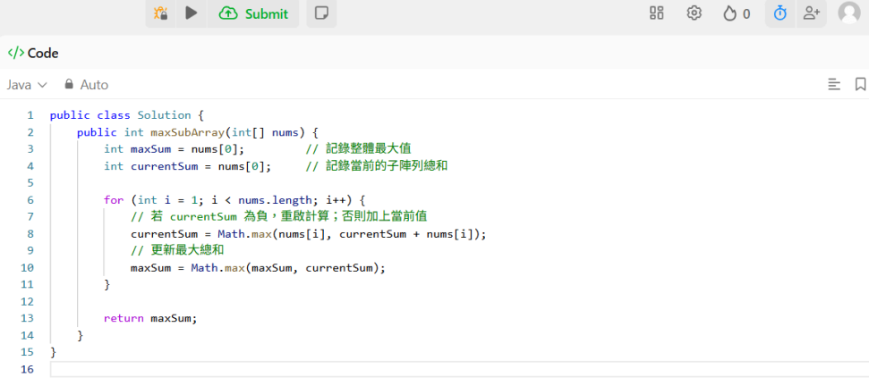Open the notes sticky icon
The image size is (869, 386).
321,13
